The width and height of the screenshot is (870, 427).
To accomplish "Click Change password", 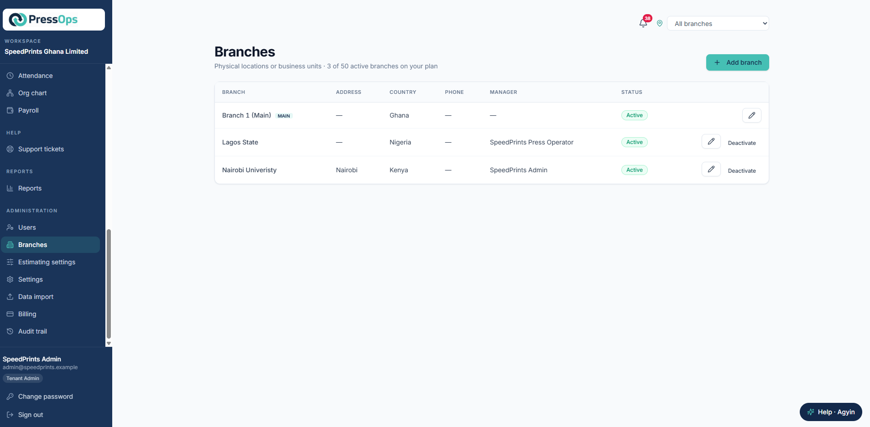I will pyautogui.click(x=45, y=396).
